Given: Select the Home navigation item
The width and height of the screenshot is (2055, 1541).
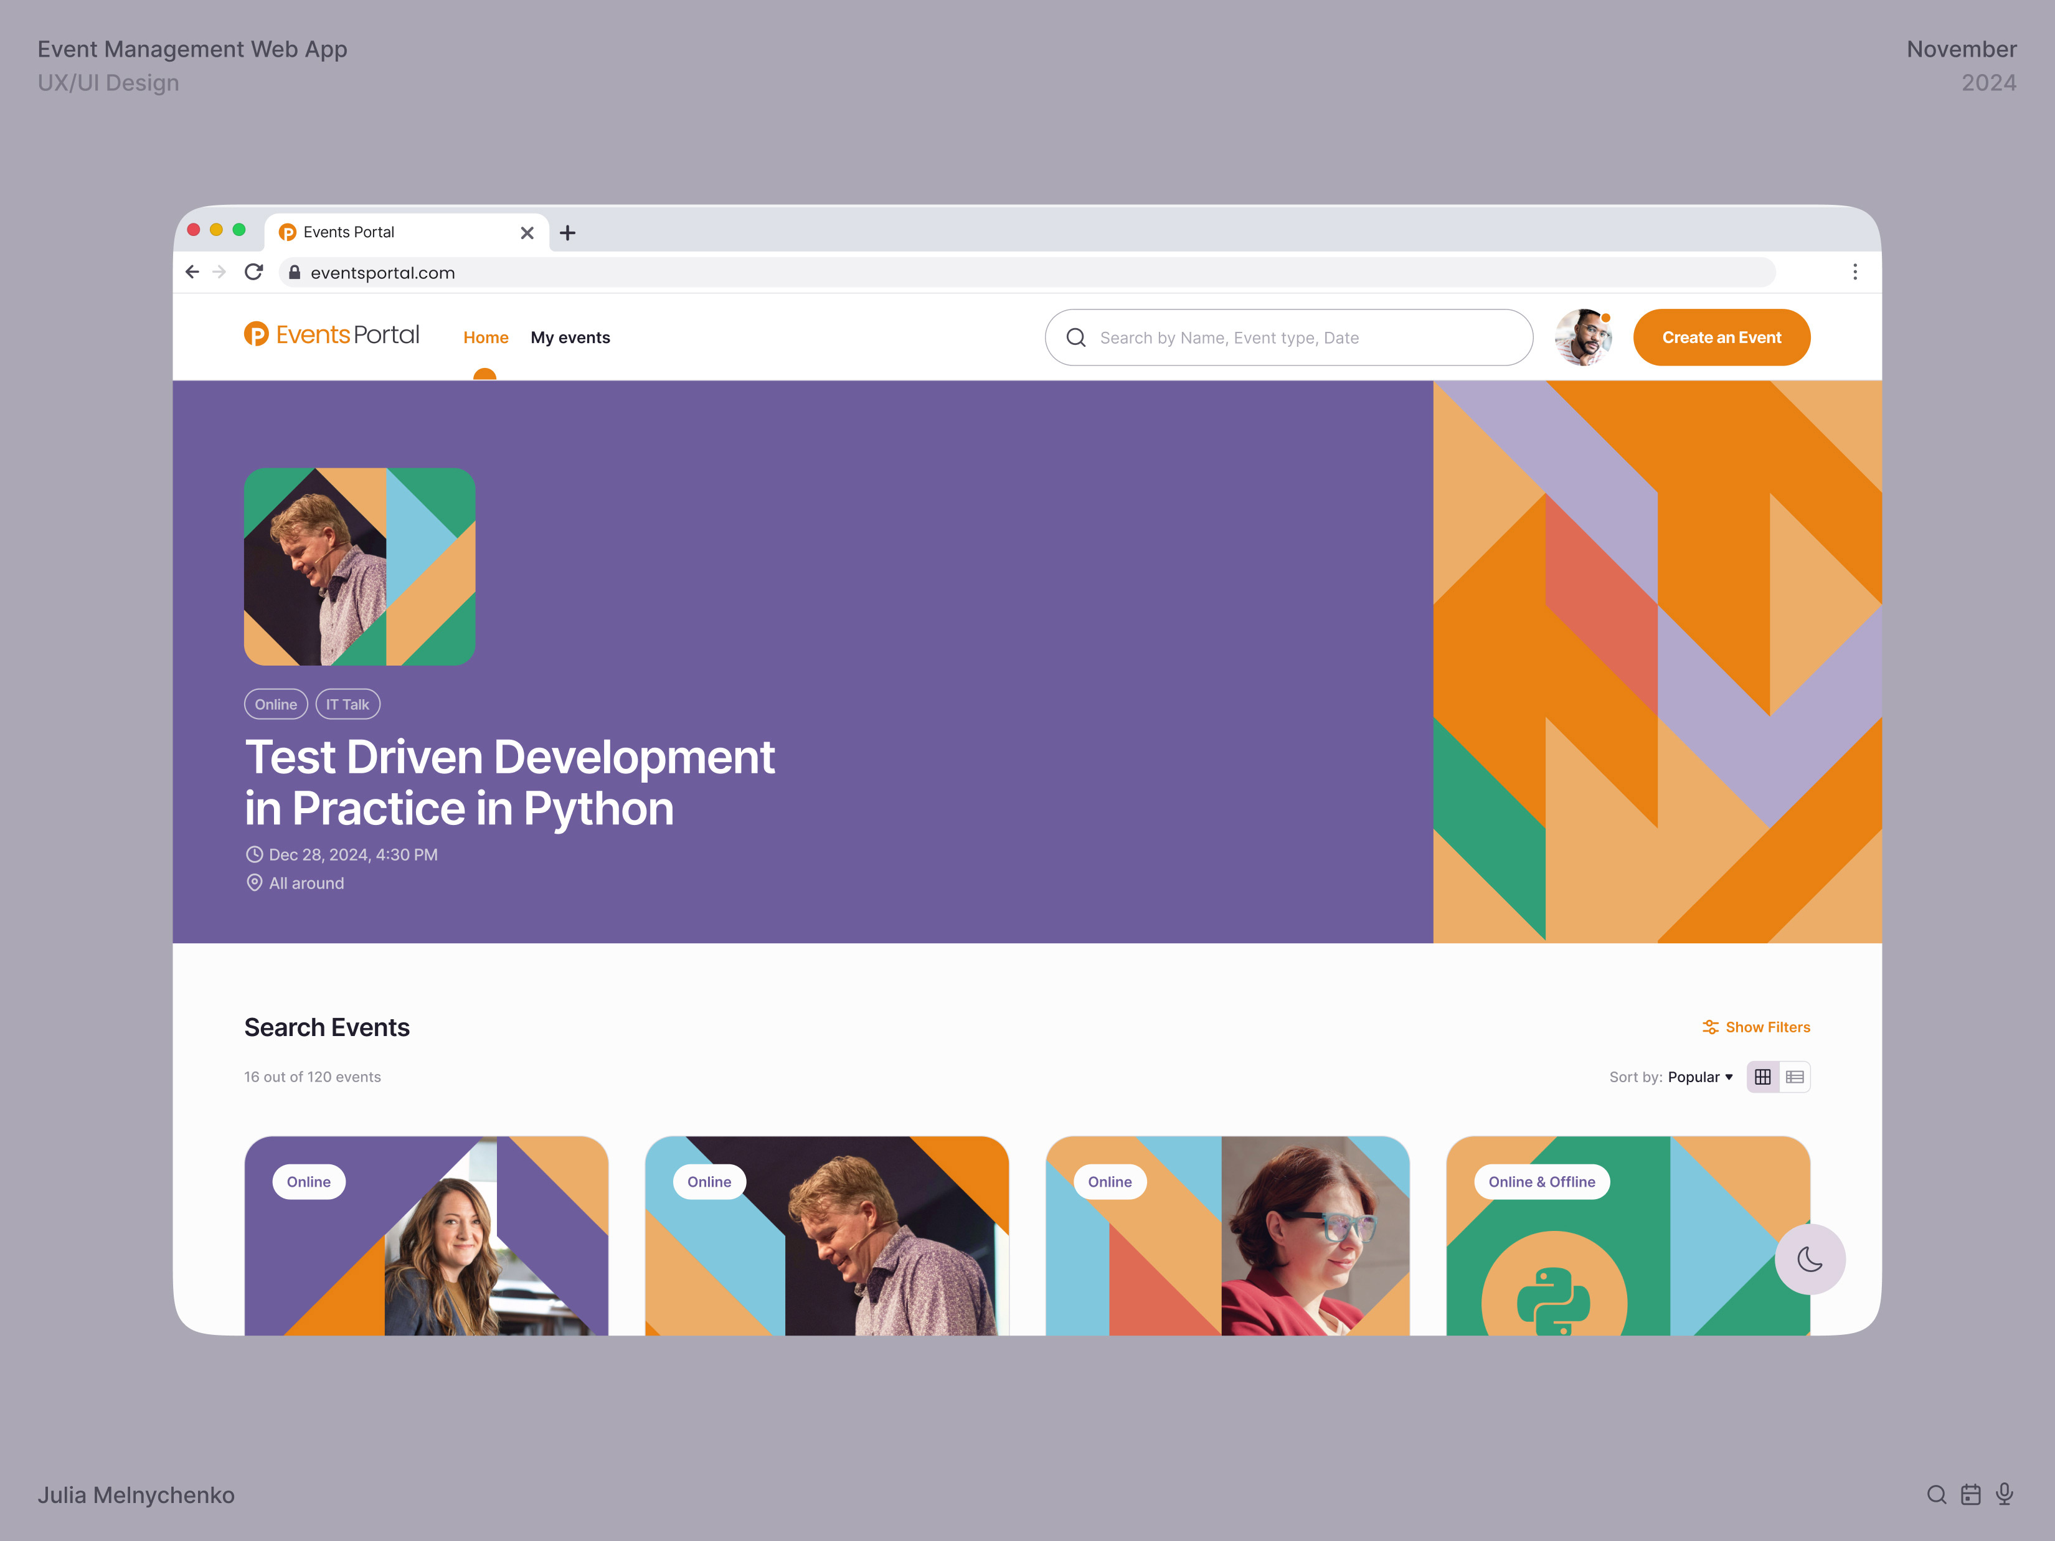Looking at the screenshot, I should (x=485, y=337).
